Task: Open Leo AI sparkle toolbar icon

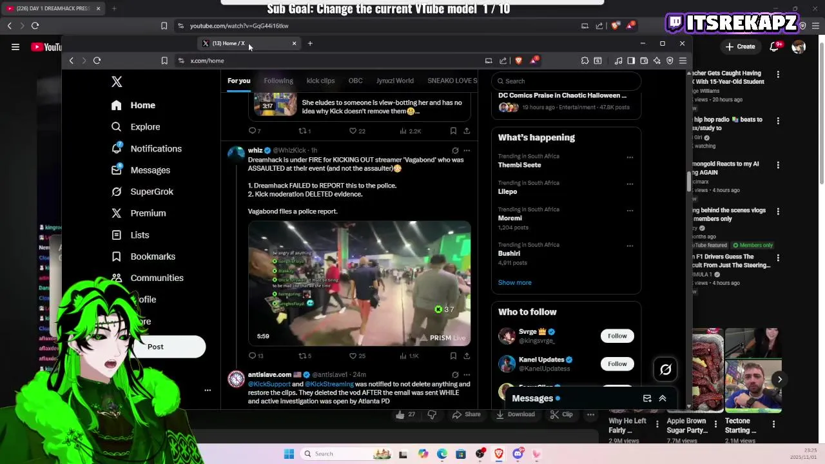Action: (x=657, y=61)
